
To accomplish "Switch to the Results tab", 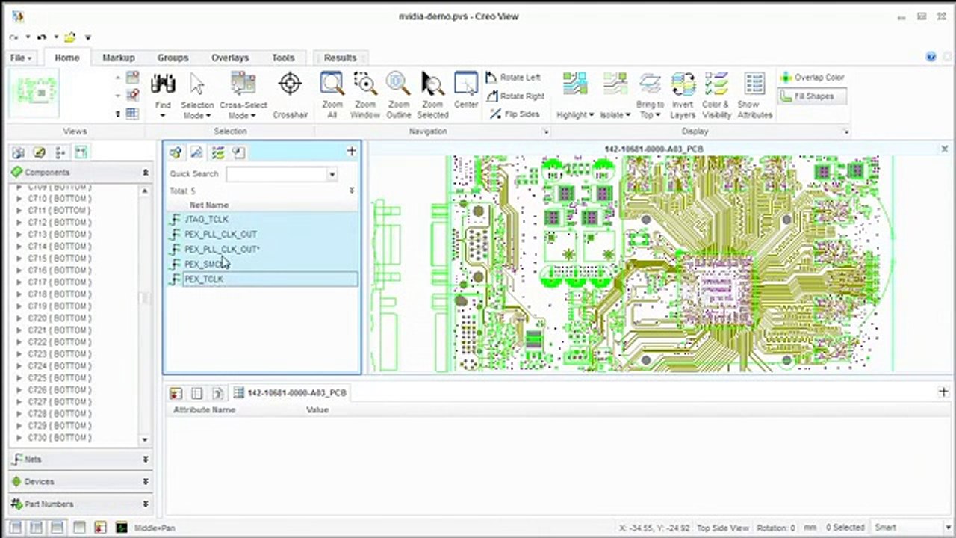I will tap(340, 58).
